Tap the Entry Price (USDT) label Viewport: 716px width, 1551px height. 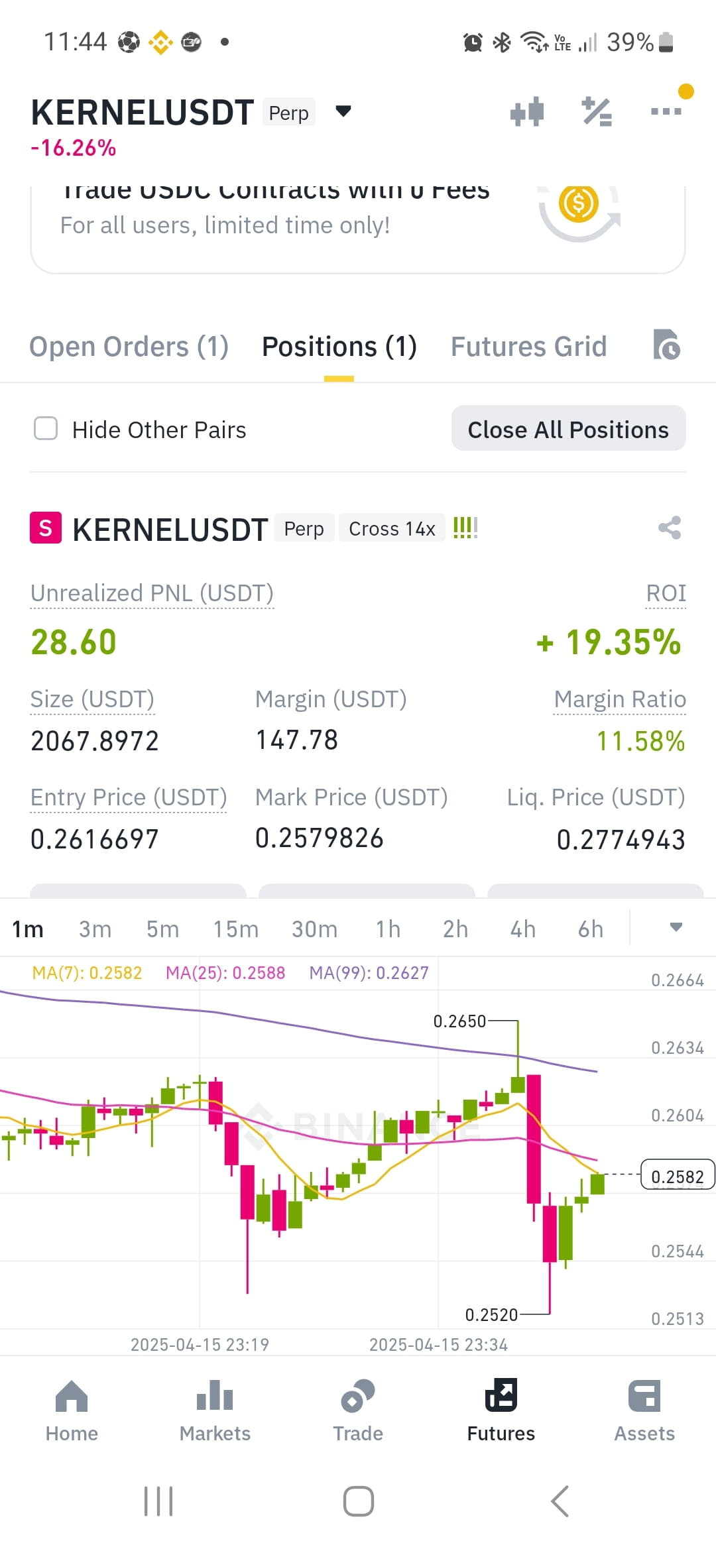(x=129, y=797)
